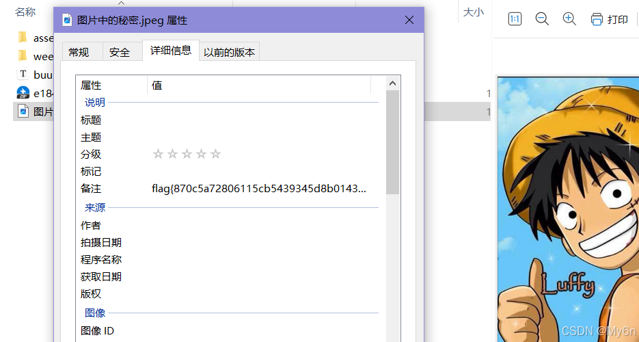Viewport: 639px width, 342px height.
Task: Click the 获取日期 property row
Action: 230,277
